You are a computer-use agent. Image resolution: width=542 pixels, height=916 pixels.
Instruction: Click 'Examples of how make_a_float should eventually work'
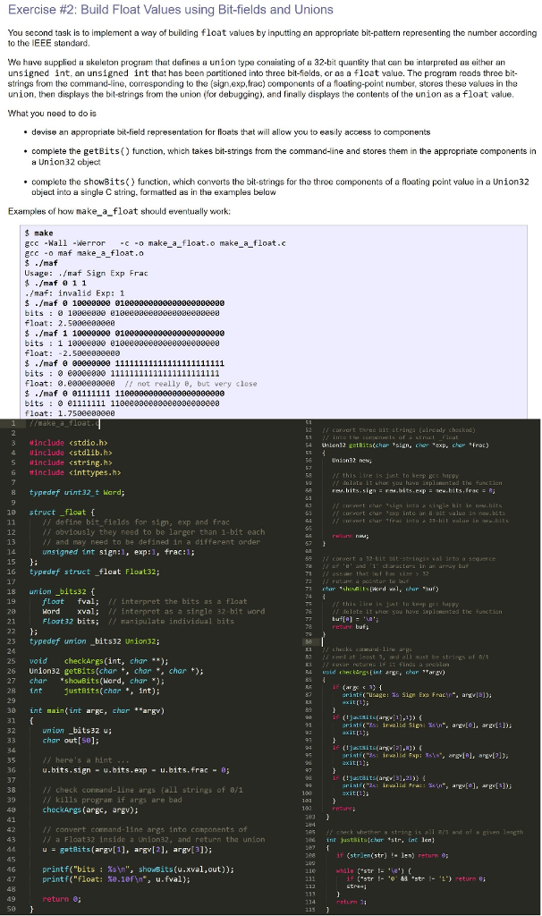[119, 211]
